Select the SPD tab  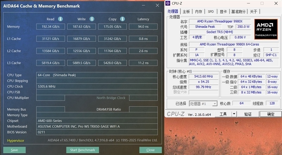[210, 11]
